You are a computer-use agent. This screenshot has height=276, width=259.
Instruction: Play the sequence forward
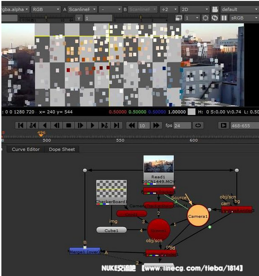92,125
